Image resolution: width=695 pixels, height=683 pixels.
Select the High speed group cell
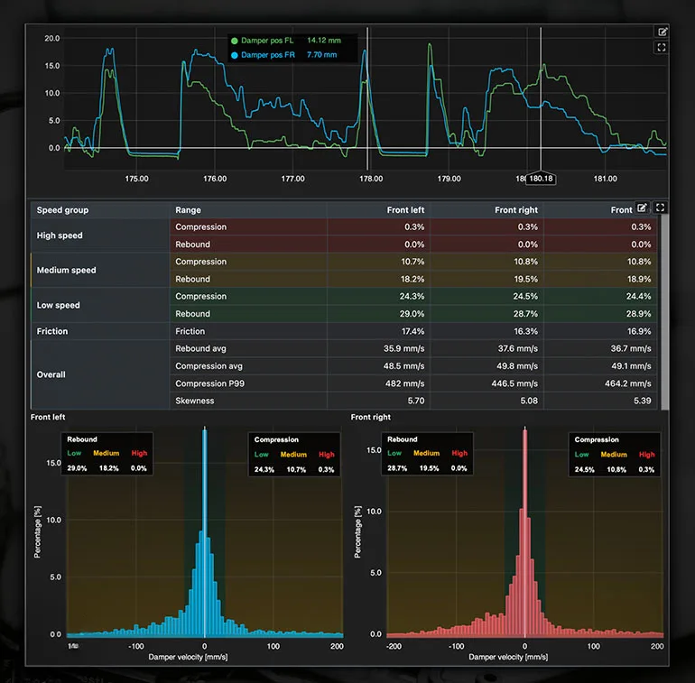pos(100,235)
